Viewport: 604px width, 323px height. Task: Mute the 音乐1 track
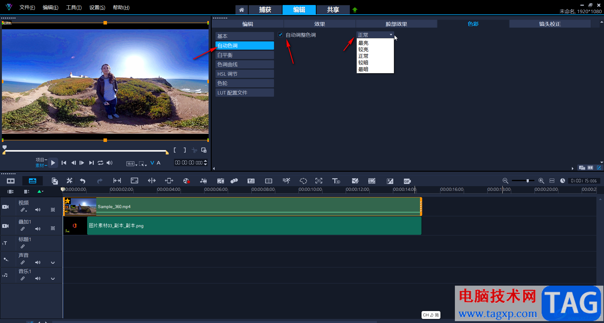38,278
